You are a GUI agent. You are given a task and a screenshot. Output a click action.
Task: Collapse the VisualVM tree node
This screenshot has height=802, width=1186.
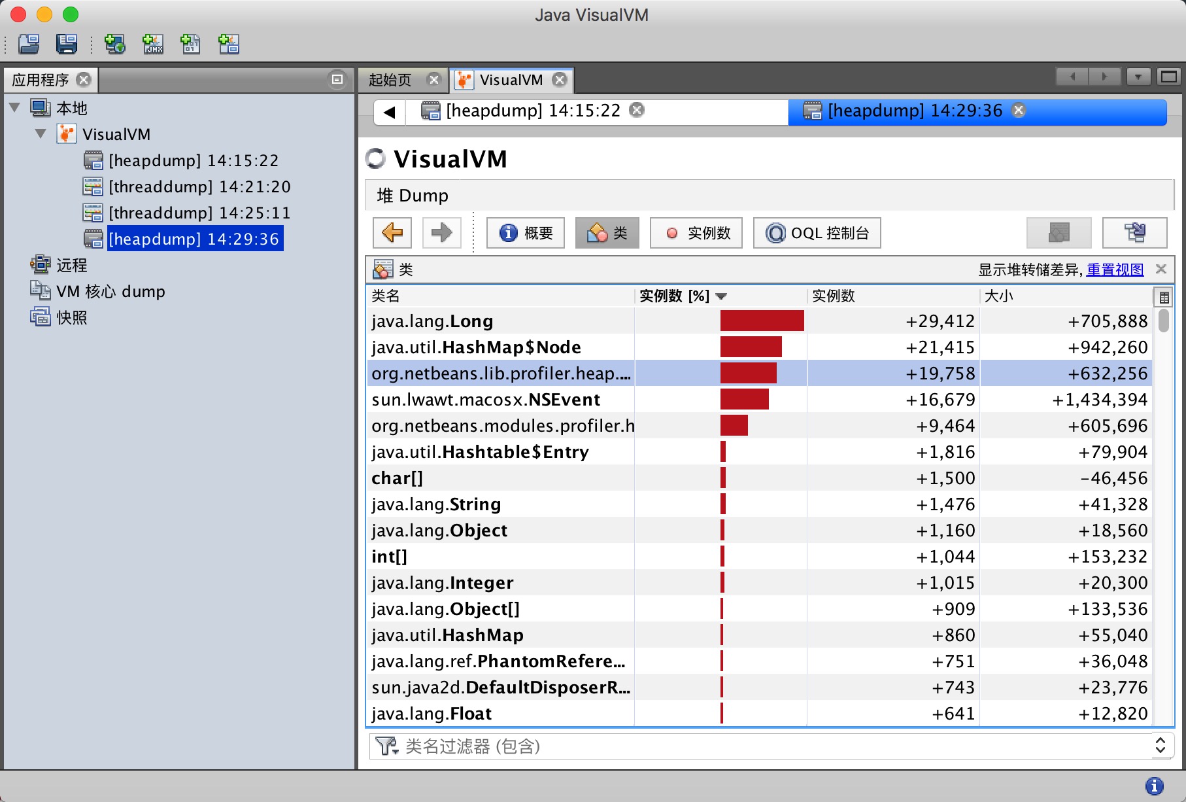tap(41, 133)
